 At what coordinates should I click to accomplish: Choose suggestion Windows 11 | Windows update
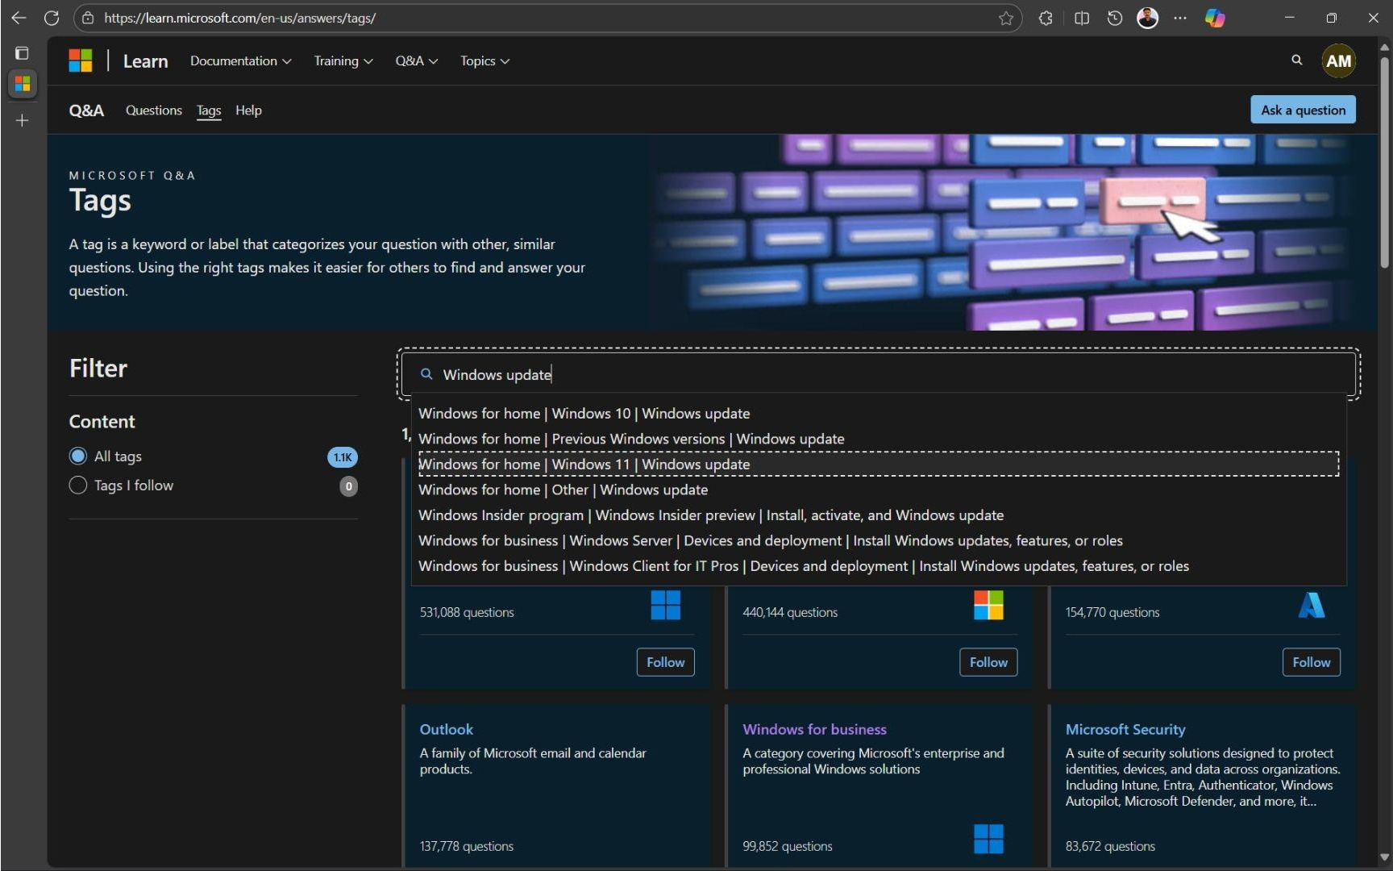click(879, 465)
